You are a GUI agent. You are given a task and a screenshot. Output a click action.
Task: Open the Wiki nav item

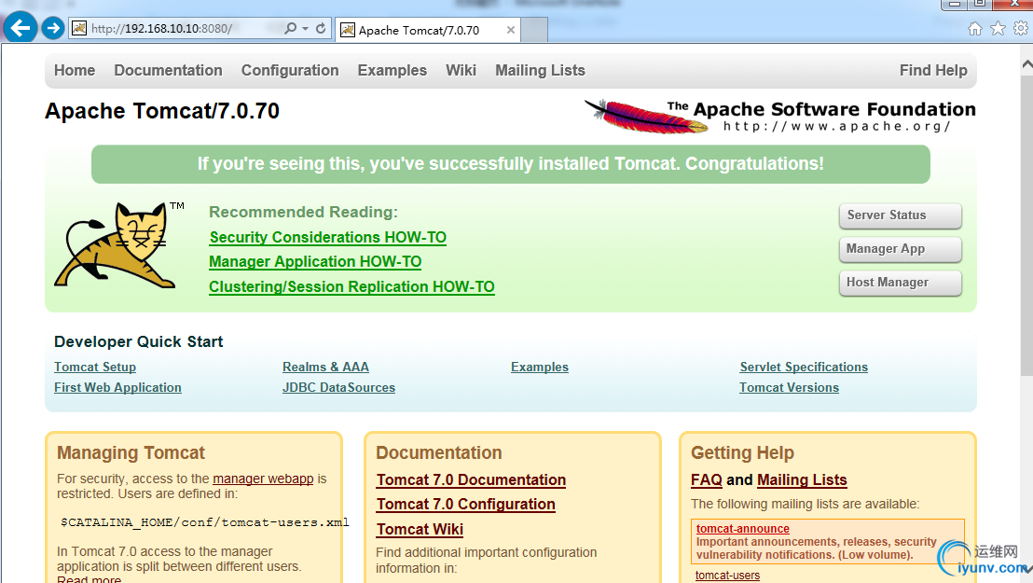click(461, 71)
